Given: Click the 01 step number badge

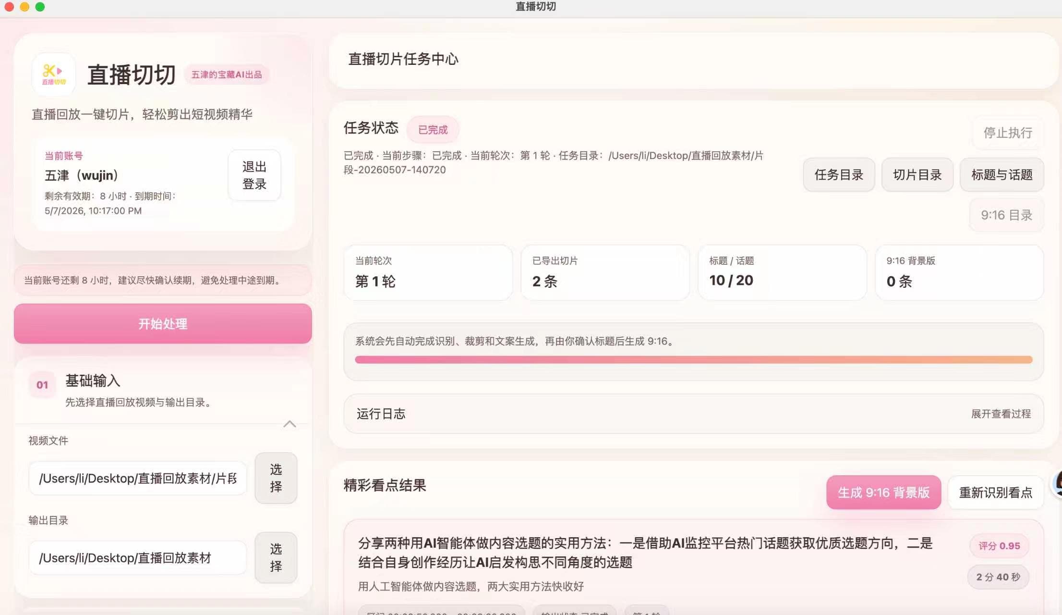Looking at the screenshot, I should click(42, 385).
